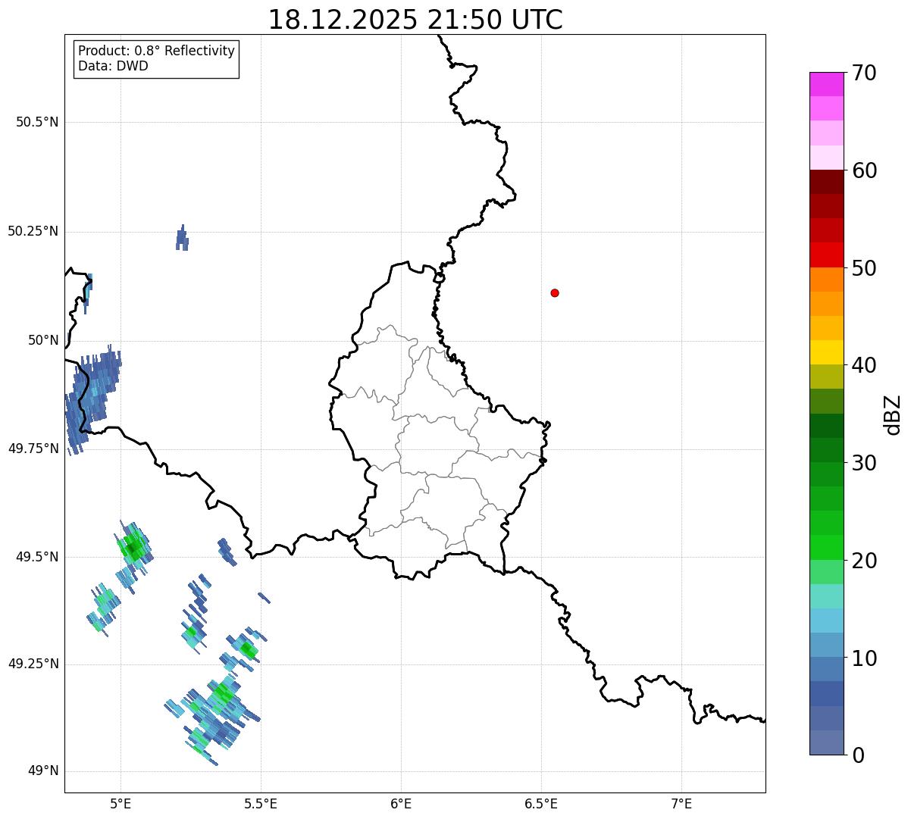Click the small radar echo near 50.25°N
This screenshot has height=819, width=911.
pos(182,238)
